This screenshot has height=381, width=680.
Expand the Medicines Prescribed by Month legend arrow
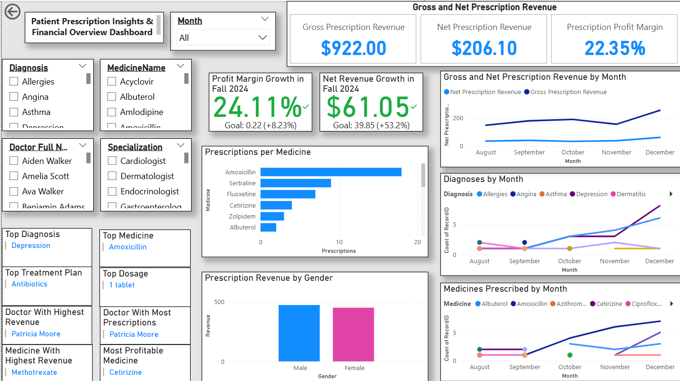pyautogui.click(x=671, y=304)
